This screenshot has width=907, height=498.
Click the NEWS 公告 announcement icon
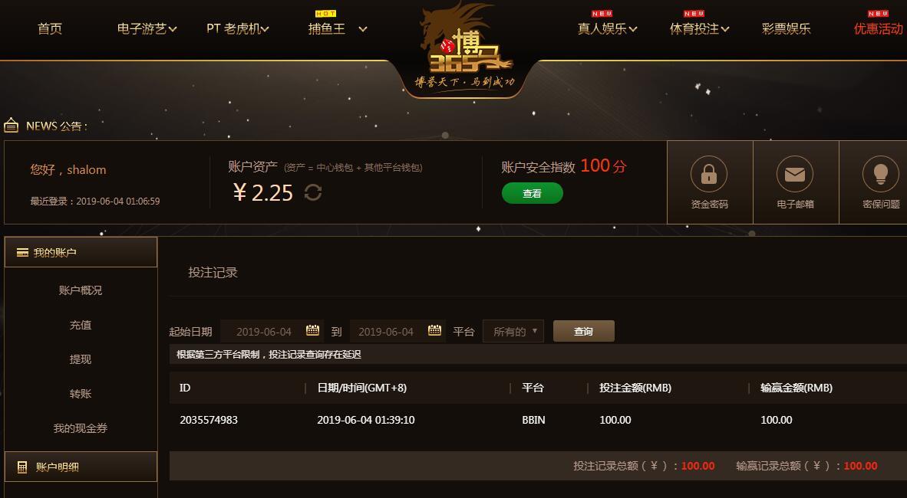11,125
